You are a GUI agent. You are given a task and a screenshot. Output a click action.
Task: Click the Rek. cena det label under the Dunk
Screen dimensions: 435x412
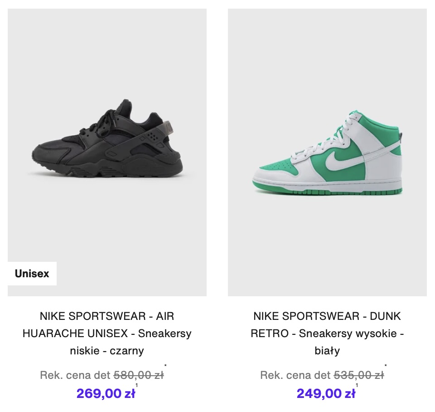(295, 375)
